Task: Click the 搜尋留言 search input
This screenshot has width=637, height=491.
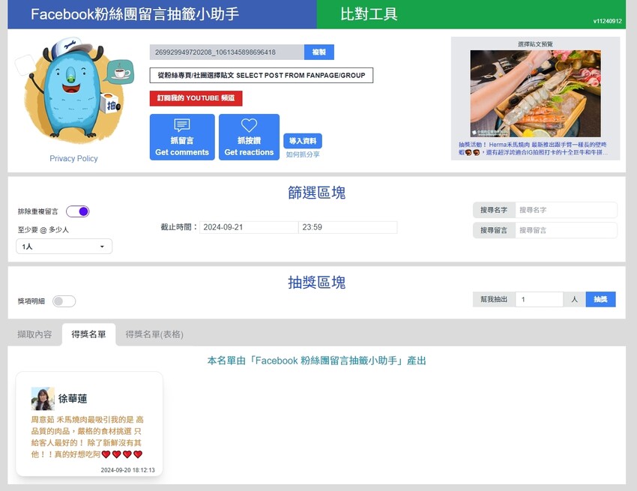Action: pyautogui.click(x=567, y=230)
